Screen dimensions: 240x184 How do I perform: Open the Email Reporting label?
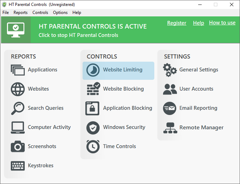198,108
